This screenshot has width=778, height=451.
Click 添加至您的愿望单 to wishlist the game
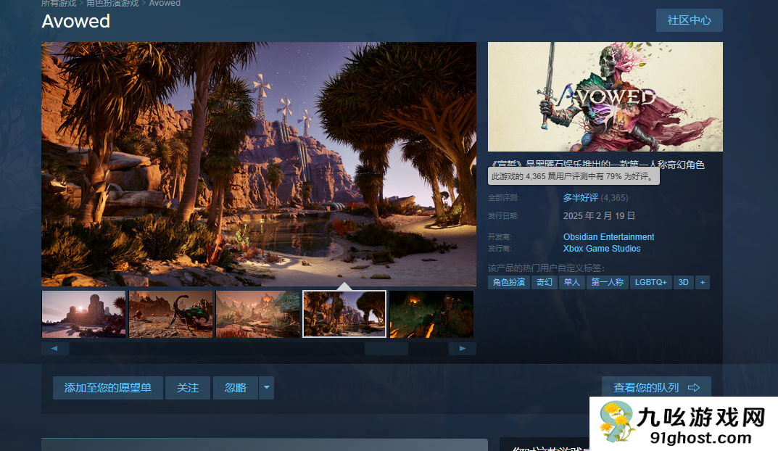107,388
